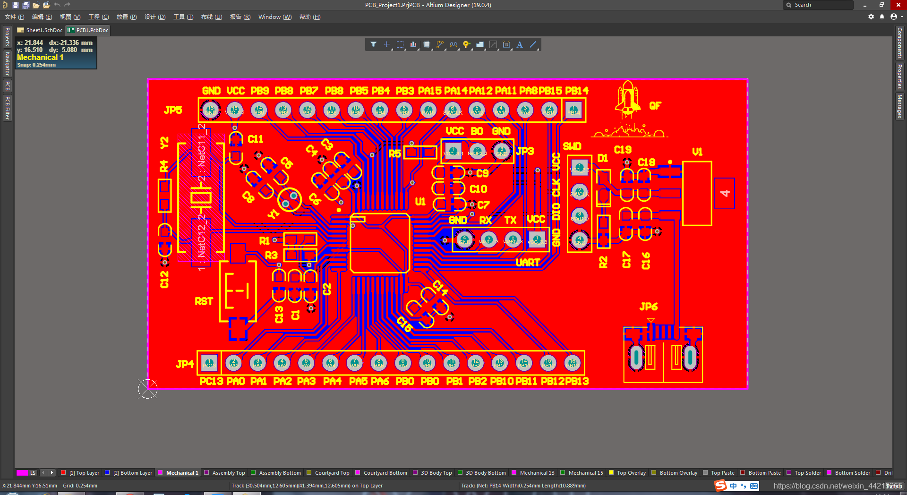
Task: Click the Open document folder icon
Action: (x=36, y=5)
